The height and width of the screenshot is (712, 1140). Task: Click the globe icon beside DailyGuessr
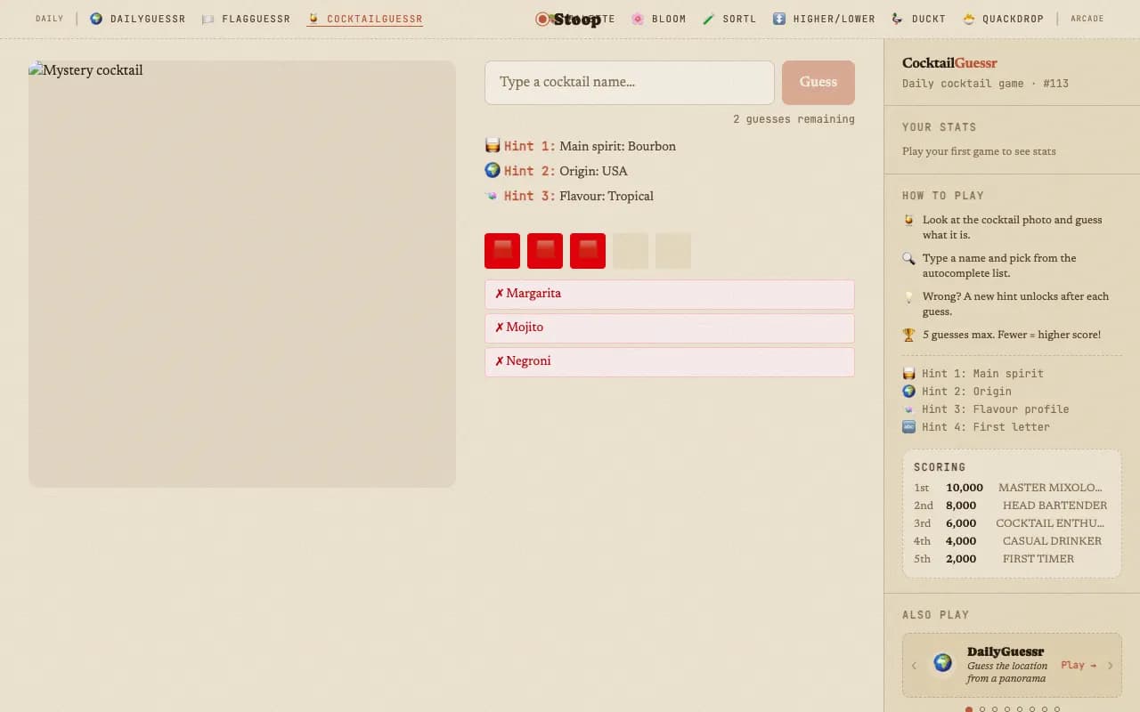pos(96,19)
